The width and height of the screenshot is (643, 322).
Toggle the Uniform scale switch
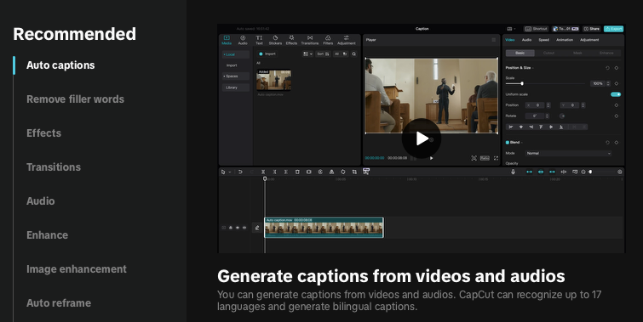click(x=616, y=94)
